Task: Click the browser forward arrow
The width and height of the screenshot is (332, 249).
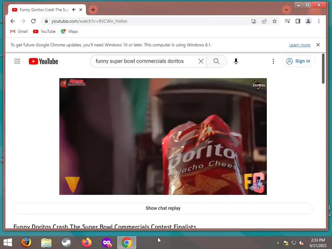Action: coord(23,21)
